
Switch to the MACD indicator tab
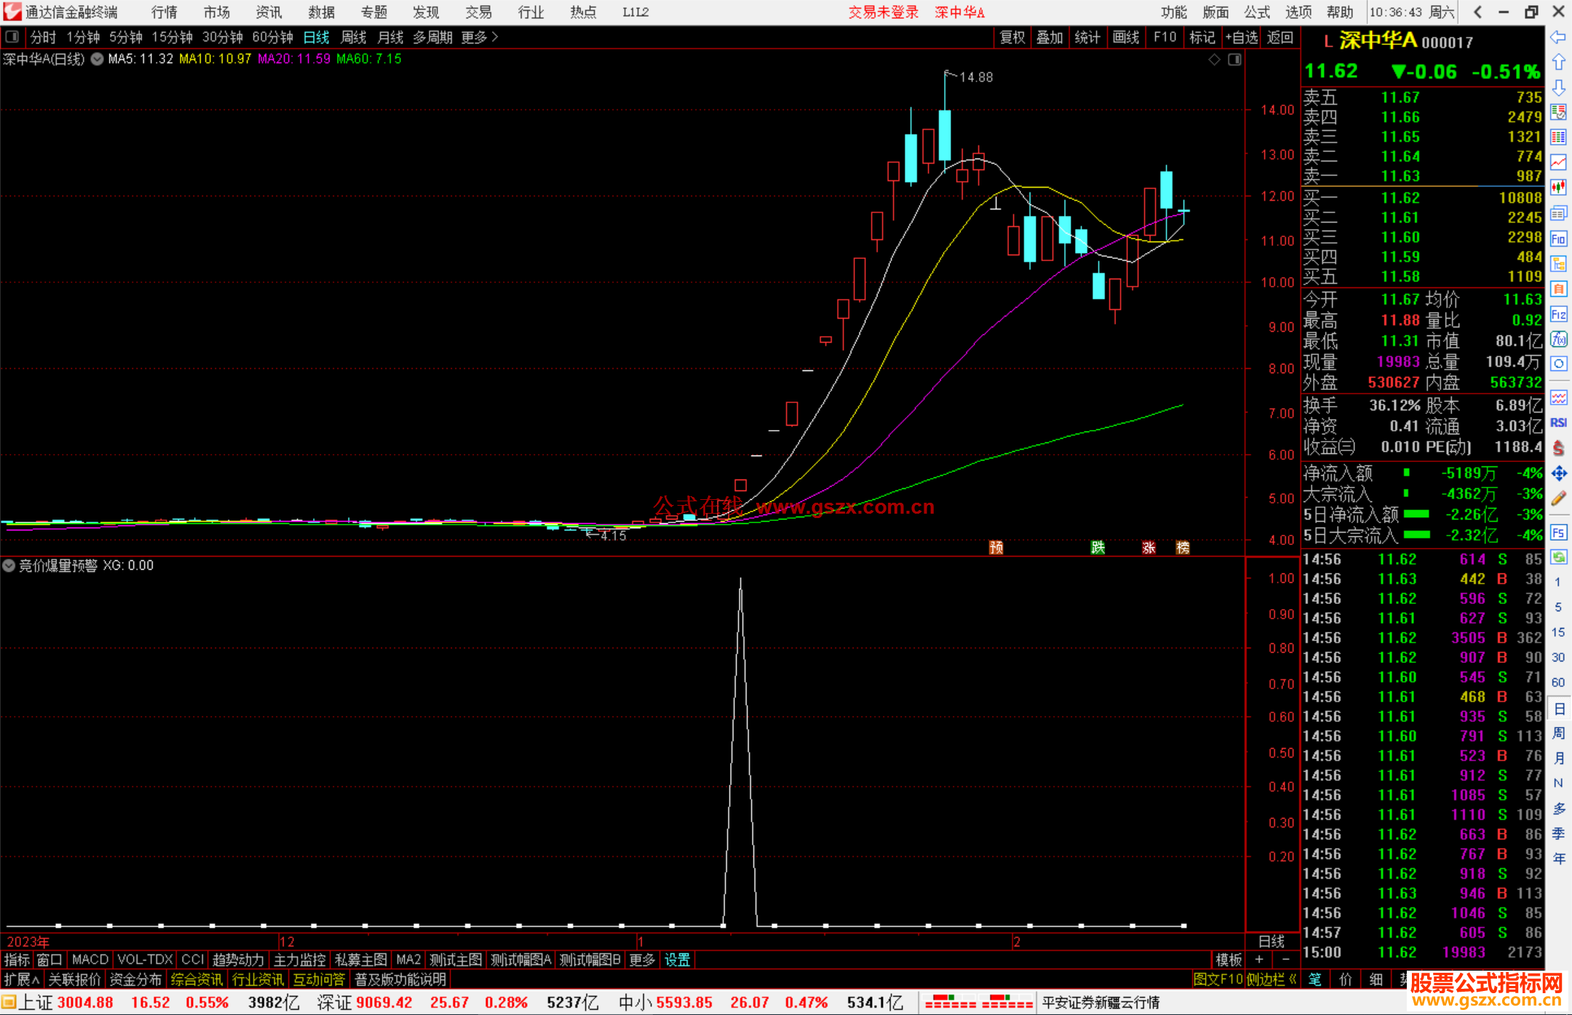(90, 960)
